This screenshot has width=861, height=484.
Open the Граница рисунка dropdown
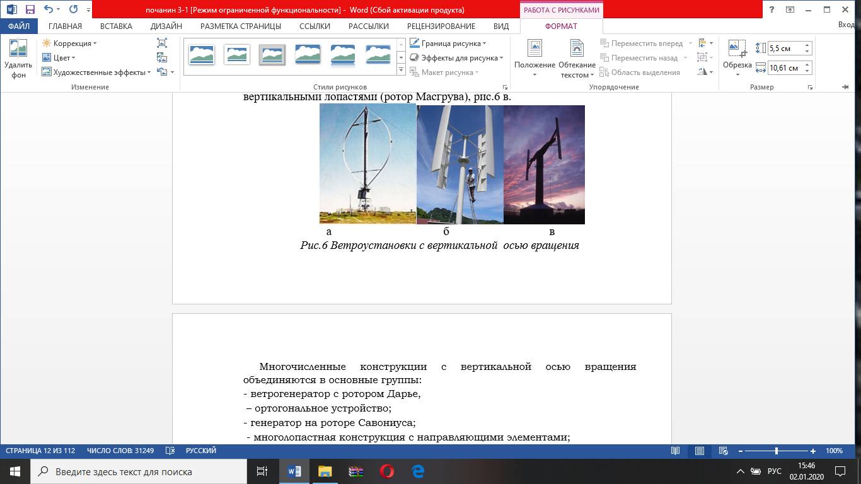(448, 43)
